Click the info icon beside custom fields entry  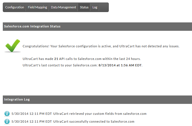click(7, 114)
